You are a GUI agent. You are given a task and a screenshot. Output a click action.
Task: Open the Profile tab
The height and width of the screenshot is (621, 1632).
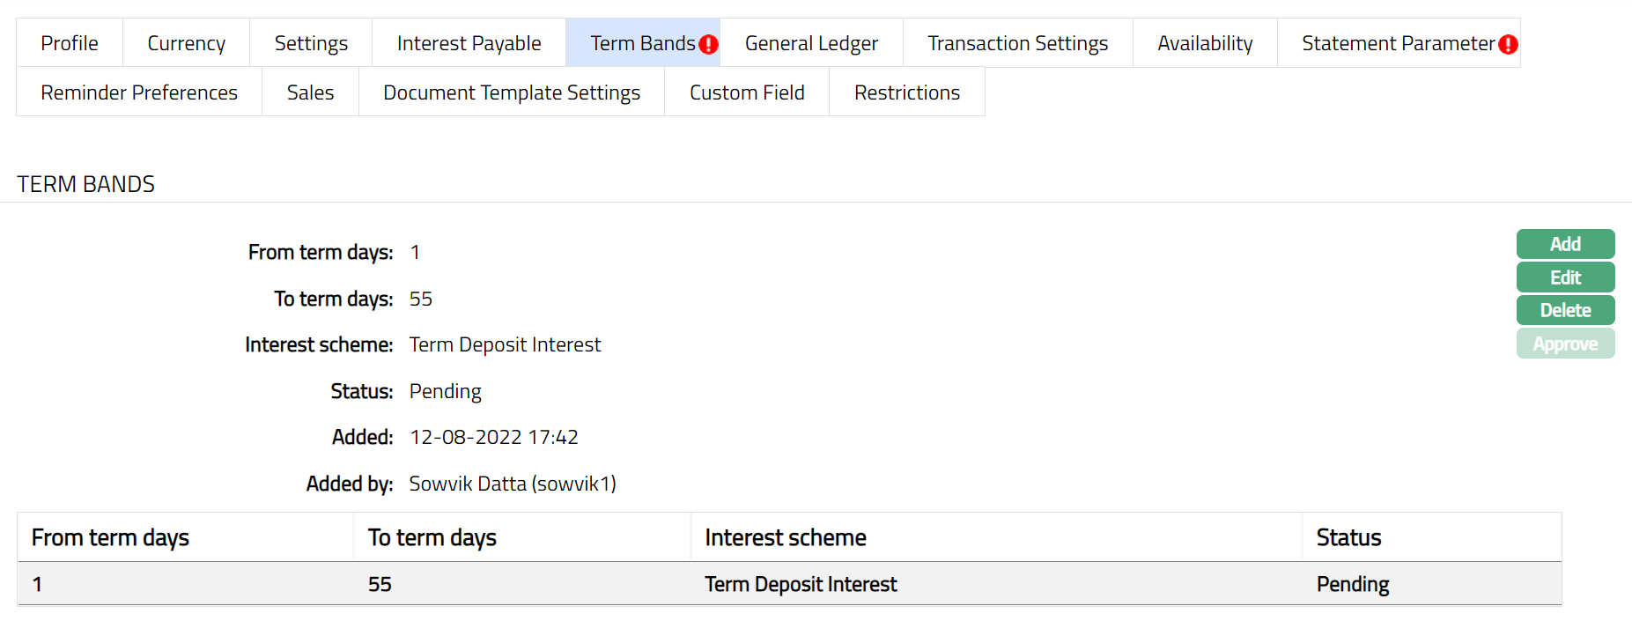(x=70, y=43)
